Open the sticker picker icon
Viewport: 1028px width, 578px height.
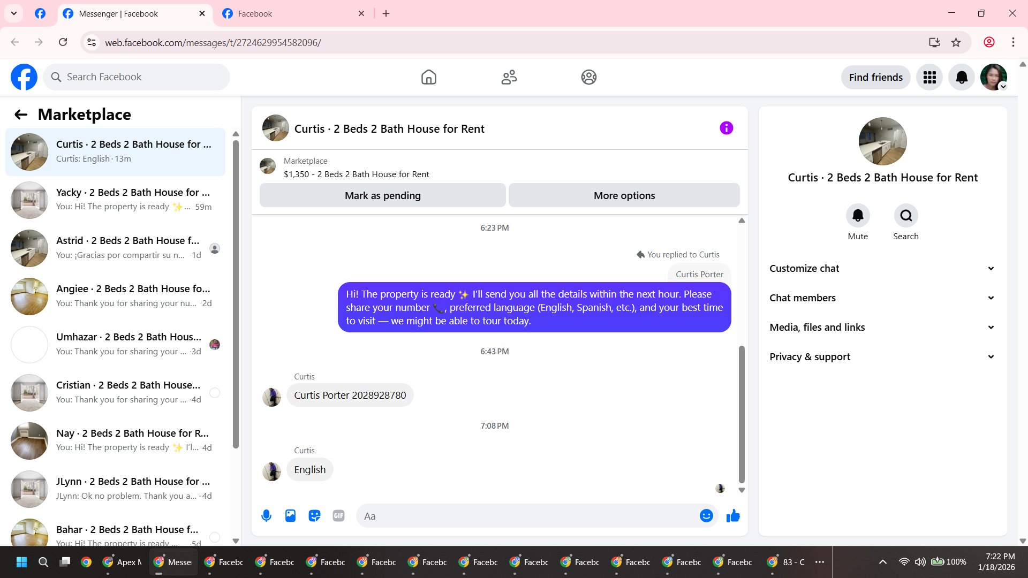(x=314, y=516)
